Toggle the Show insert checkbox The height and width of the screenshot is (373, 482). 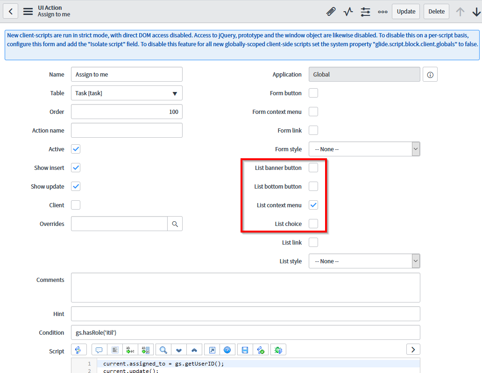tap(76, 168)
